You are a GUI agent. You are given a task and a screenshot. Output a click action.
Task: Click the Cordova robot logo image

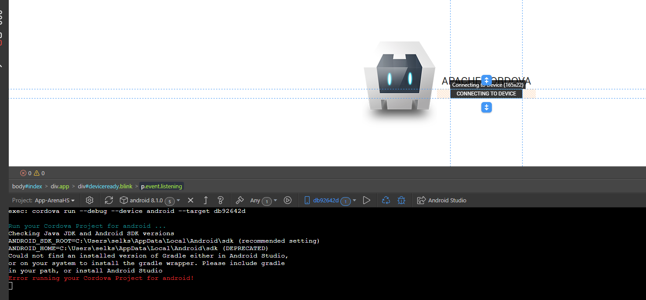pyautogui.click(x=399, y=81)
